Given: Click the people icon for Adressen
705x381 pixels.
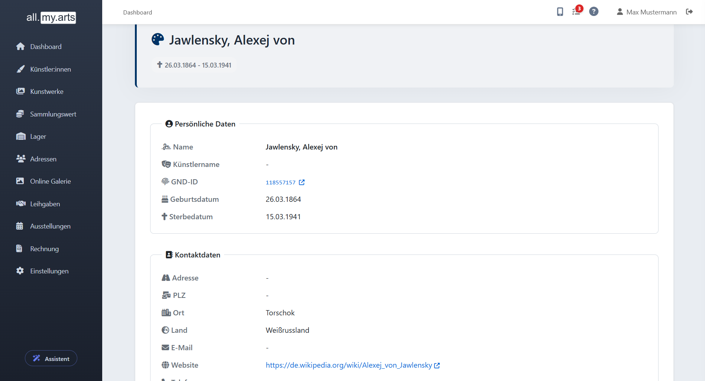Looking at the screenshot, I should click(21, 159).
